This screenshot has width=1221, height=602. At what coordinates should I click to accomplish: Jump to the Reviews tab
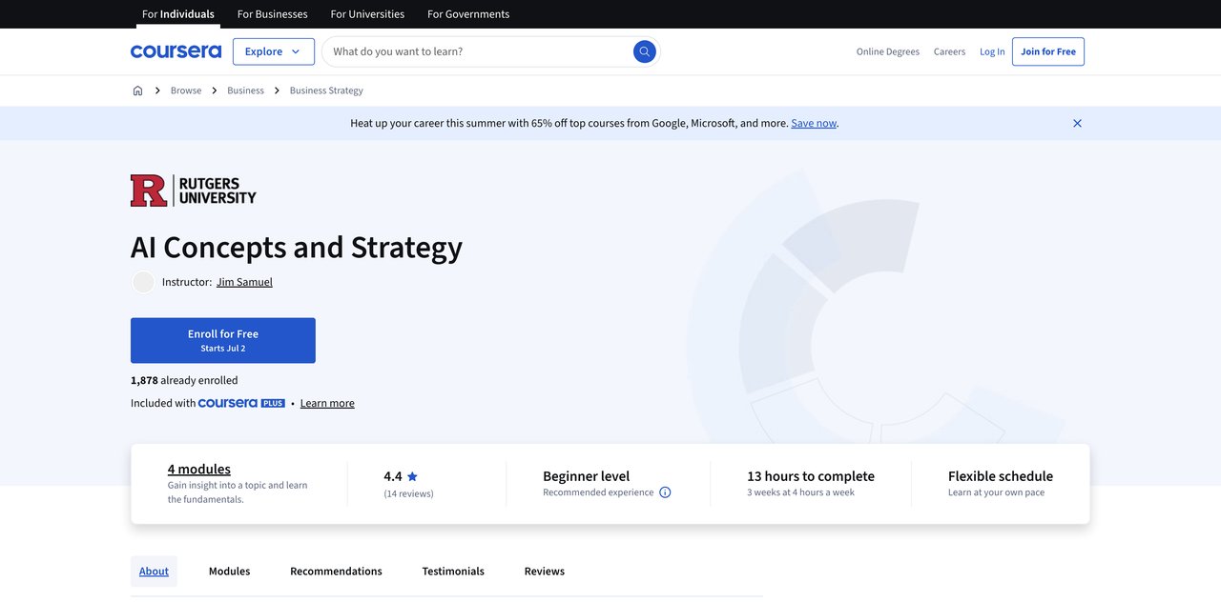click(x=545, y=572)
